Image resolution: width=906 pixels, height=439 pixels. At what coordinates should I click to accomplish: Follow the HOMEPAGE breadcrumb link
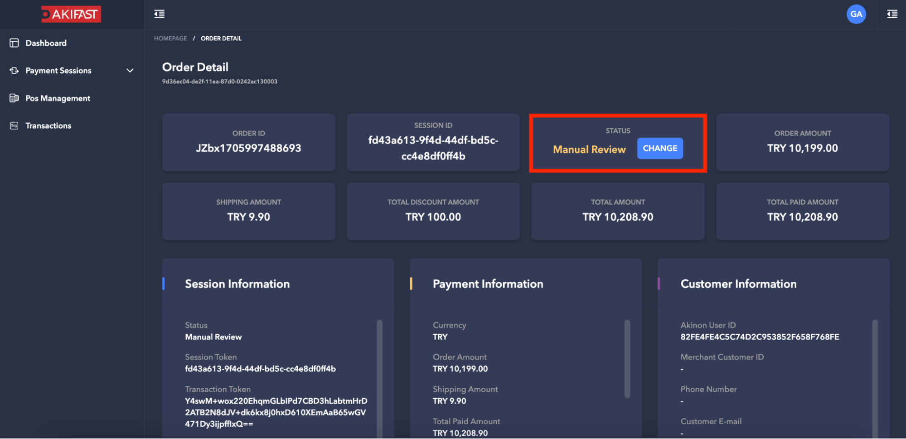170,39
